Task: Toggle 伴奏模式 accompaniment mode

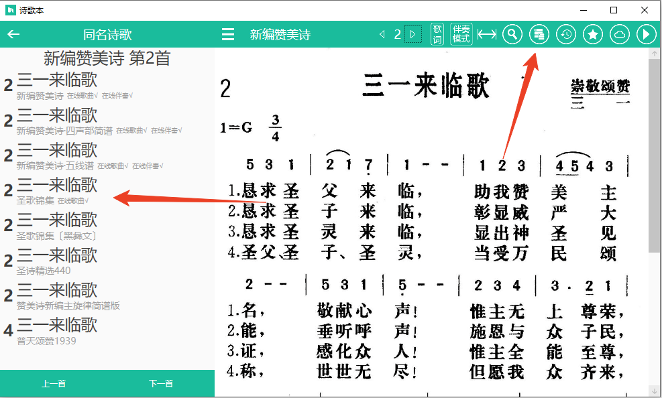Action: tap(461, 34)
